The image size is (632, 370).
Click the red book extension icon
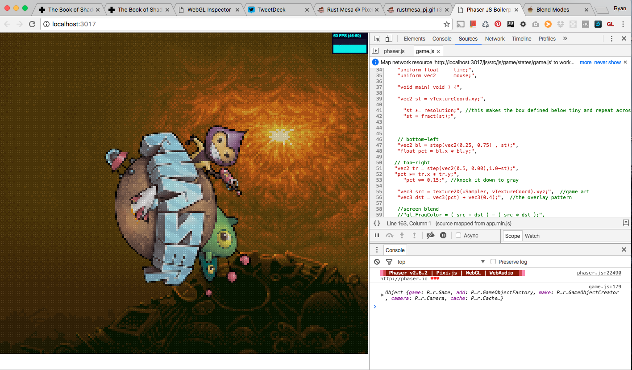click(473, 24)
